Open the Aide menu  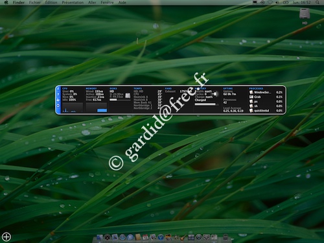pos(122,3)
